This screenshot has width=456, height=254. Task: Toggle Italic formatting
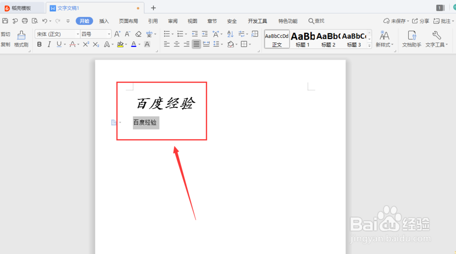coord(49,44)
